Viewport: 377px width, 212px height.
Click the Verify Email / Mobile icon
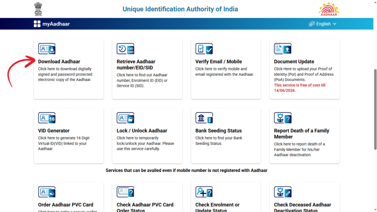tap(204, 49)
